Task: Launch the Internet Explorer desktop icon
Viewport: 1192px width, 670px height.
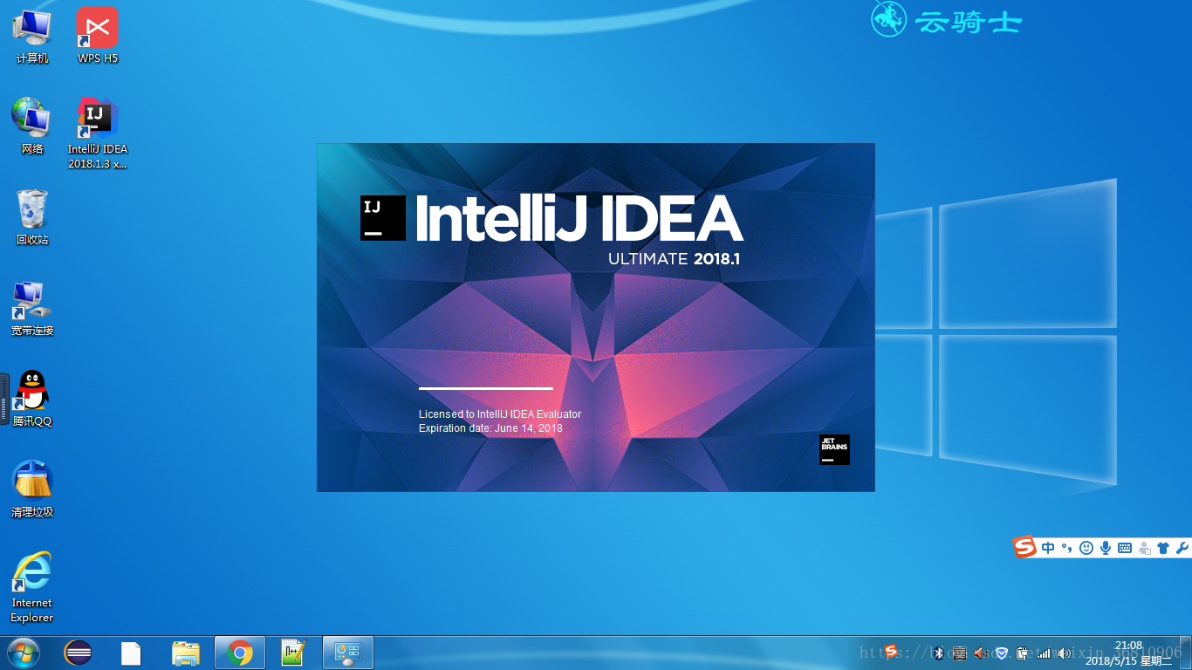Action: click(32, 587)
